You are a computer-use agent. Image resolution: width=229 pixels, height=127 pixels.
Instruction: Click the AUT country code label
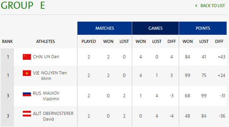(37, 114)
